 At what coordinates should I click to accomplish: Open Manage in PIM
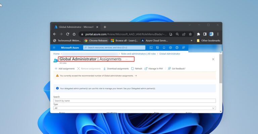point(154,69)
